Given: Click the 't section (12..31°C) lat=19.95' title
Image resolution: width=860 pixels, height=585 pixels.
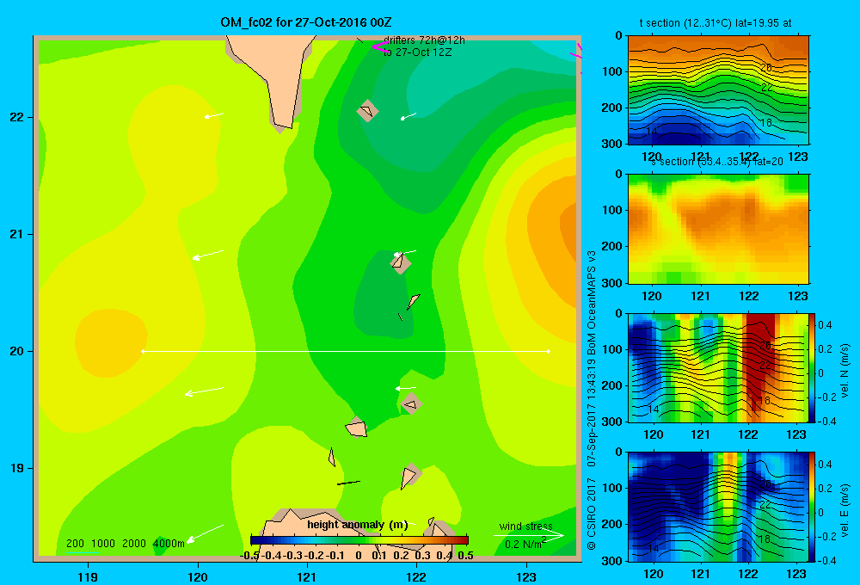Looking at the screenshot, I should point(716,23).
